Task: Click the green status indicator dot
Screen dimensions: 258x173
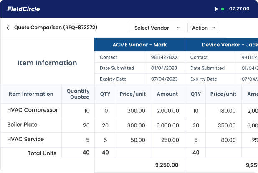Action: click(223, 9)
